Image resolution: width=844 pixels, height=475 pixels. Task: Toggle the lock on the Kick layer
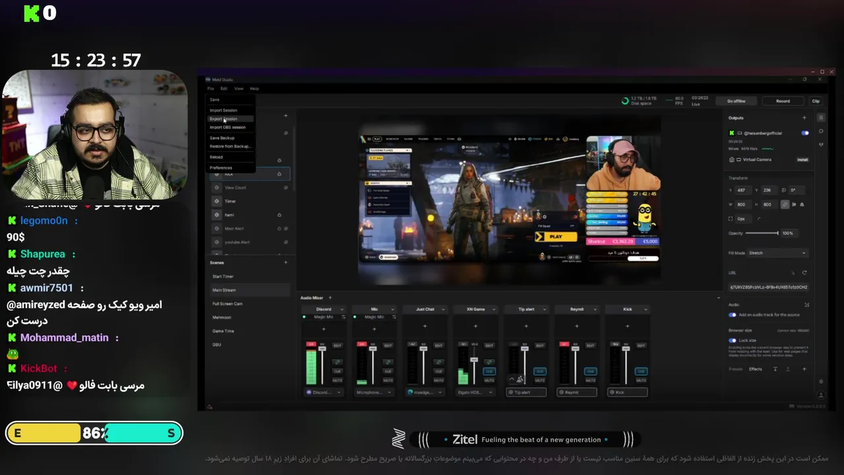pyautogui.click(x=279, y=174)
